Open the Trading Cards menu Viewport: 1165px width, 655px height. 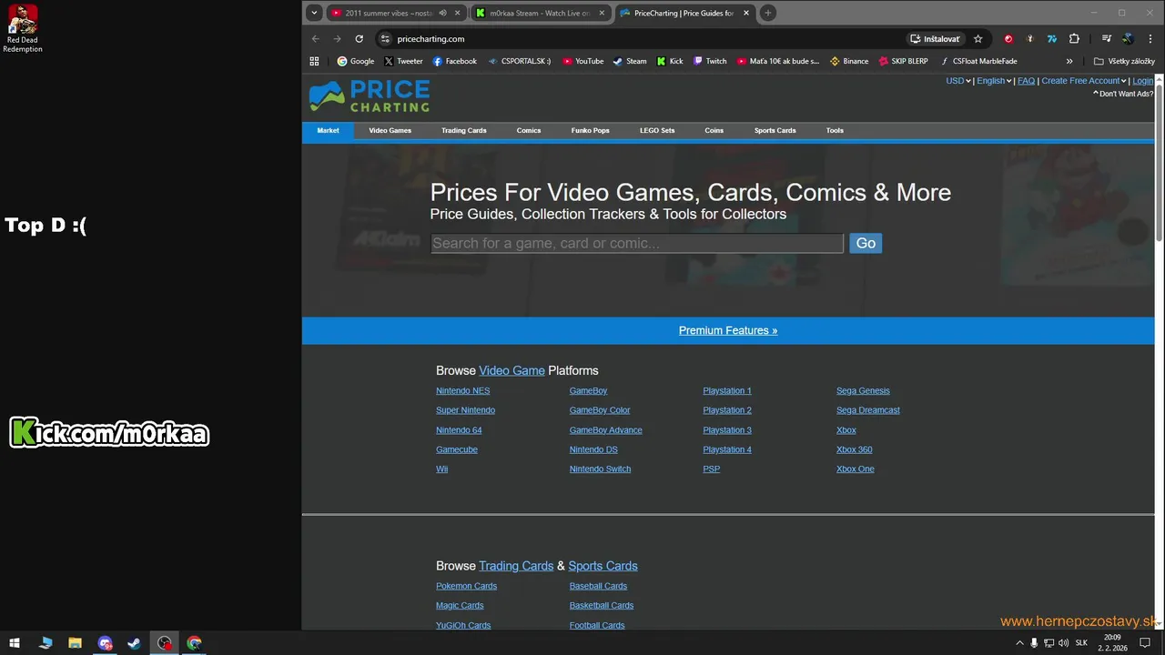464,131
